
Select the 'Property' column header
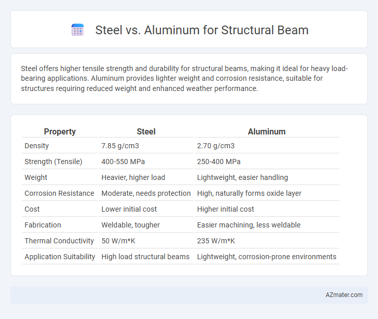click(60, 131)
